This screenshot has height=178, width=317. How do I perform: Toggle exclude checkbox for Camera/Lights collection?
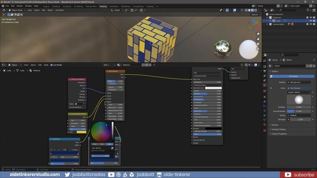pos(308,24)
